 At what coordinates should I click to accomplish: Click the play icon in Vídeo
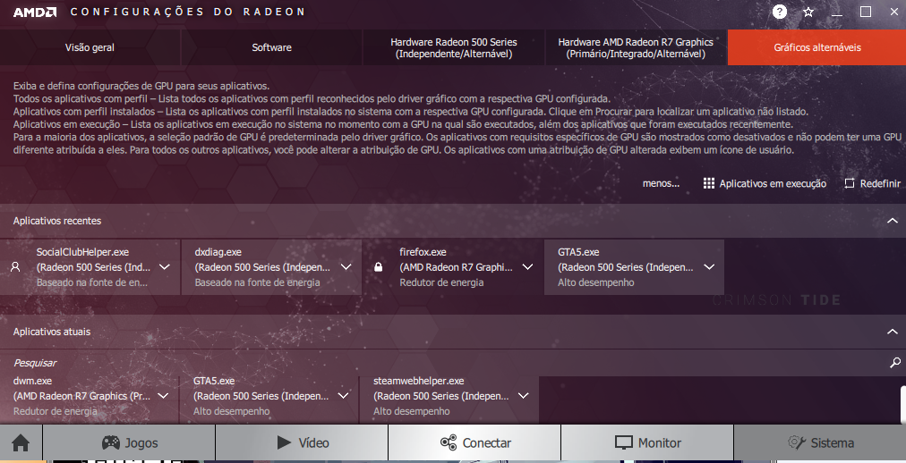click(284, 442)
